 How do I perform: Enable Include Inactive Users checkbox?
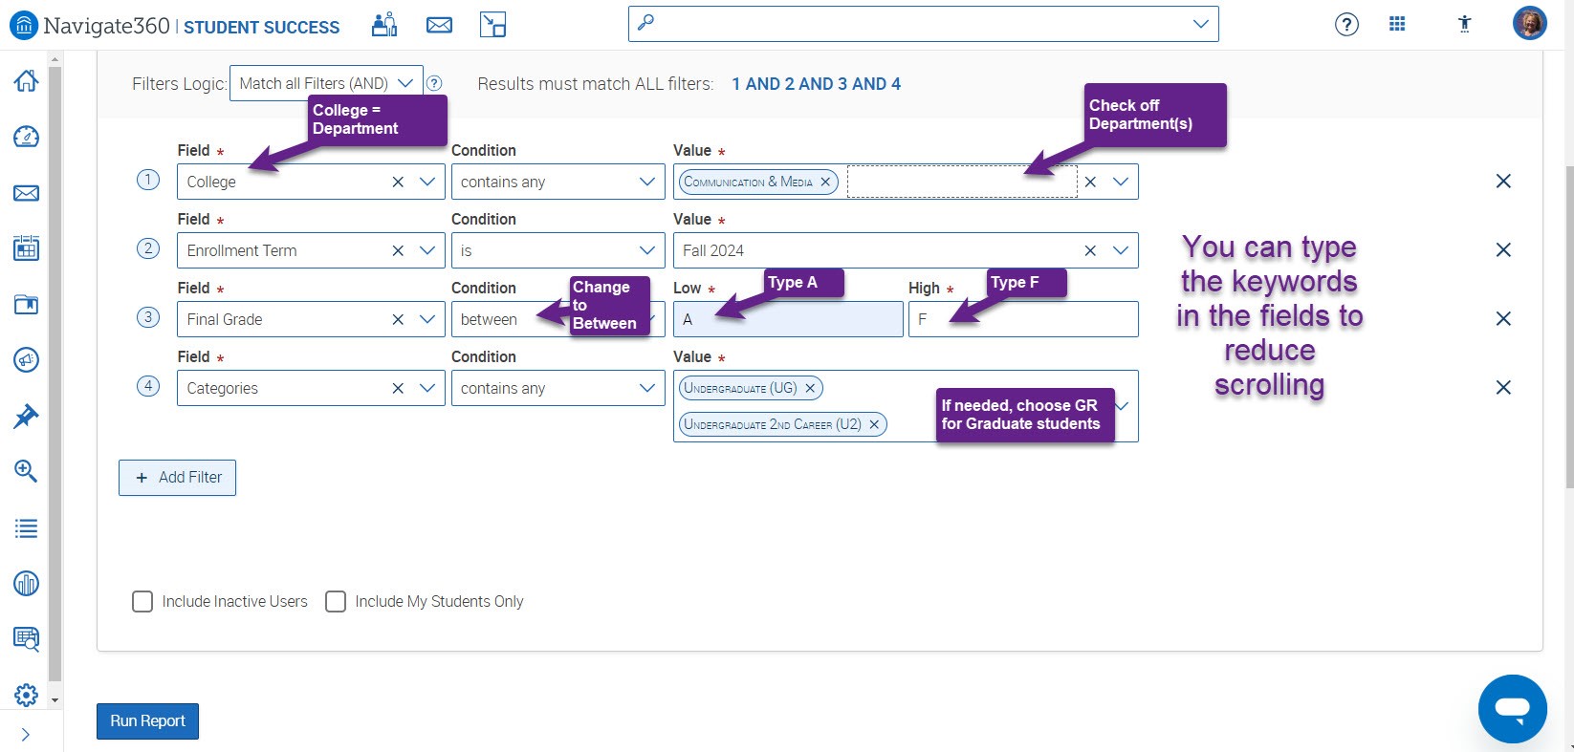(142, 602)
